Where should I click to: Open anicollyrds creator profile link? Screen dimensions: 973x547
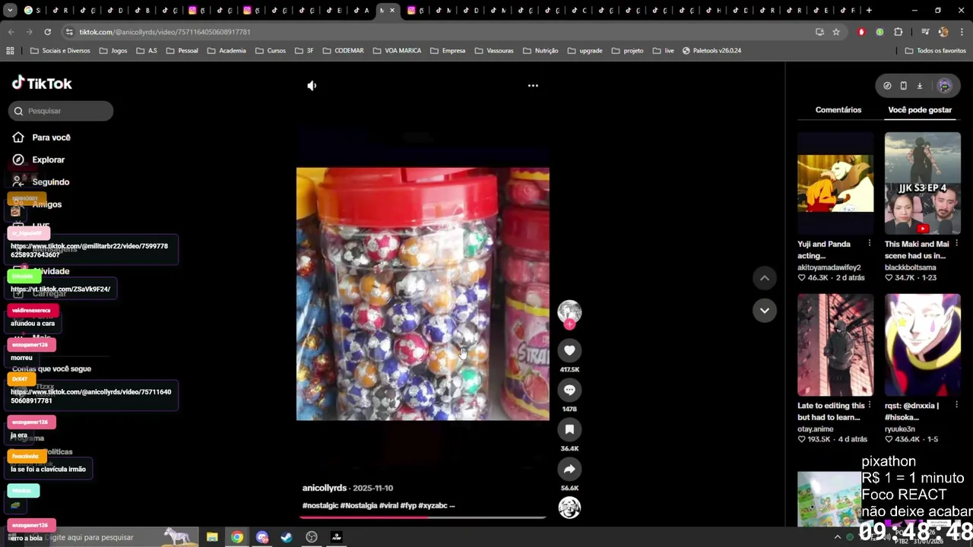coord(325,488)
